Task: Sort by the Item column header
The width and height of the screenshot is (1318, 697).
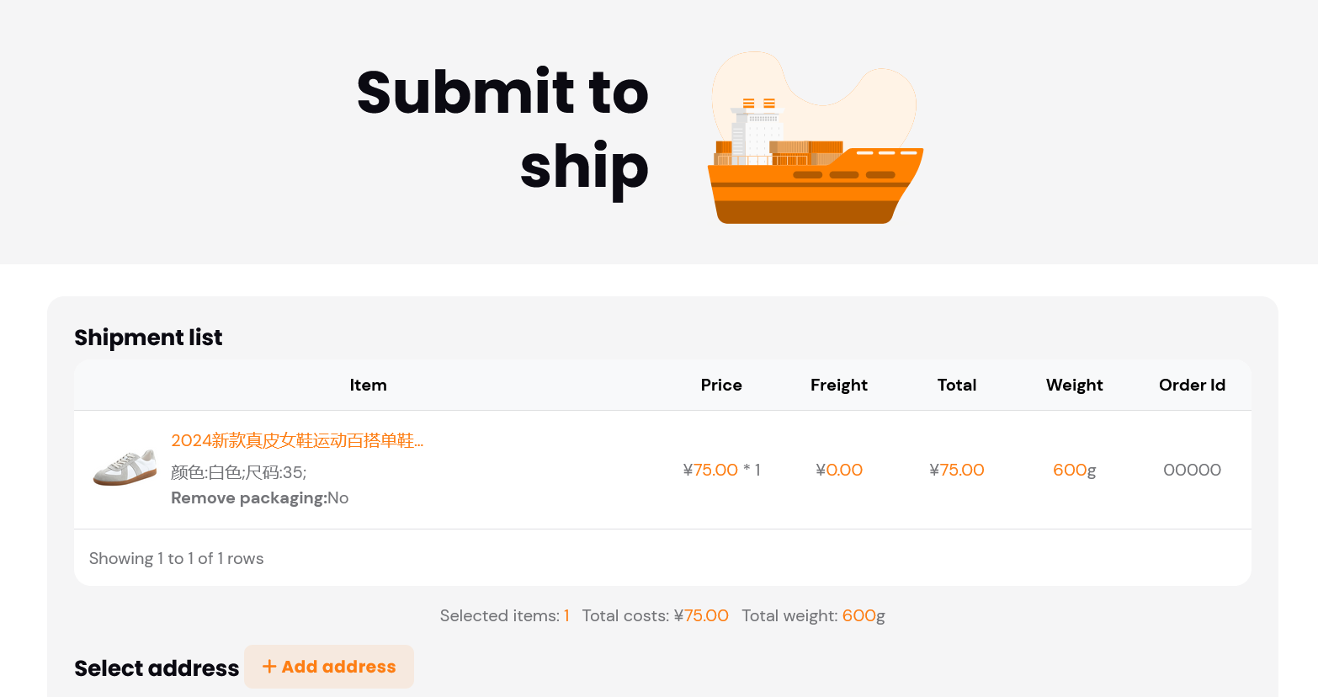Action: pos(368,385)
